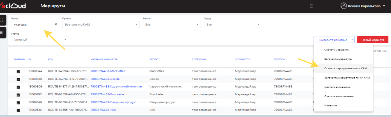Click the project cell 'Decide'
The width and height of the screenshot is (391, 117).
154,79
